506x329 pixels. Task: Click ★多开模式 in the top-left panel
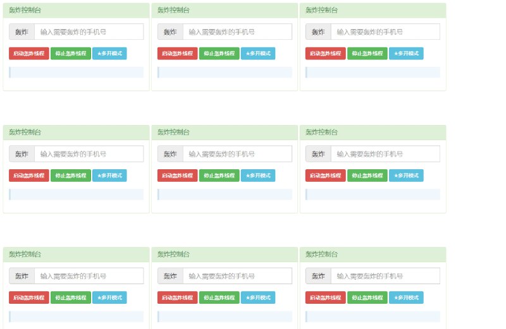tap(109, 54)
